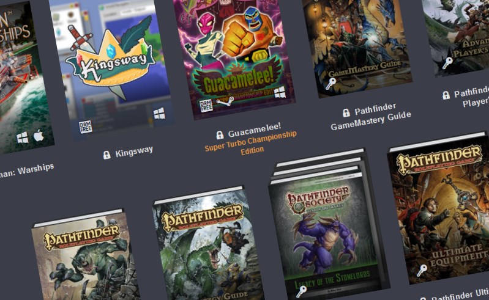
Task: Open the Guacamelee! title link
Action: [x=255, y=130]
